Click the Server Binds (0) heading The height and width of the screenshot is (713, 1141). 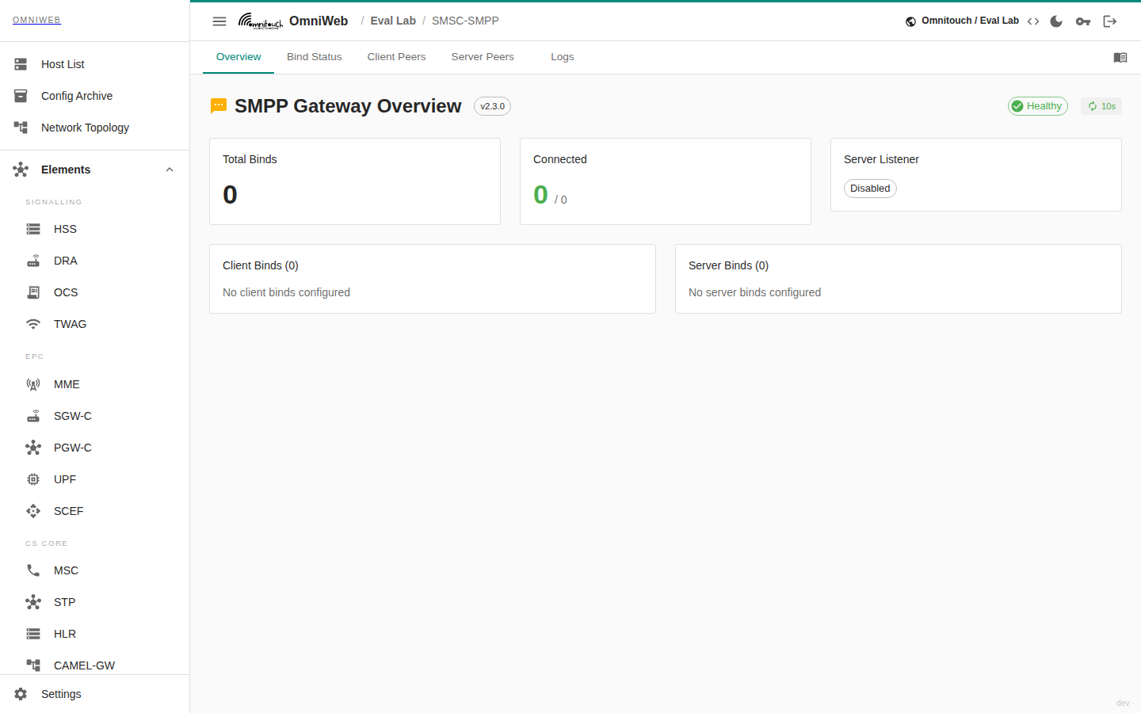[x=728, y=265]
